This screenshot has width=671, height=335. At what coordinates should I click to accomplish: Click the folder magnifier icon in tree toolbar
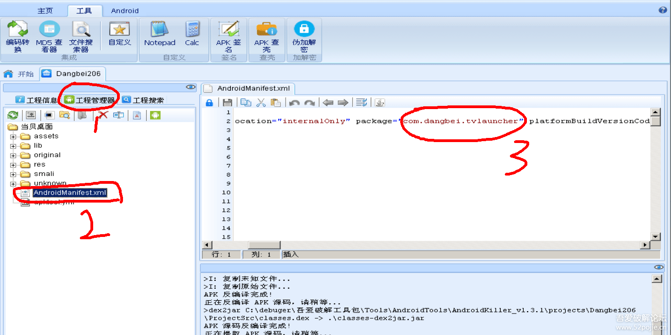[x=65, y=115]
